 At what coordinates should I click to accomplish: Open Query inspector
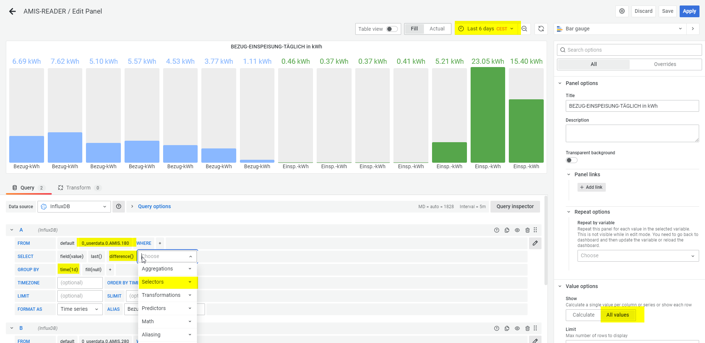pyautogui.click(x=515, y=207)
